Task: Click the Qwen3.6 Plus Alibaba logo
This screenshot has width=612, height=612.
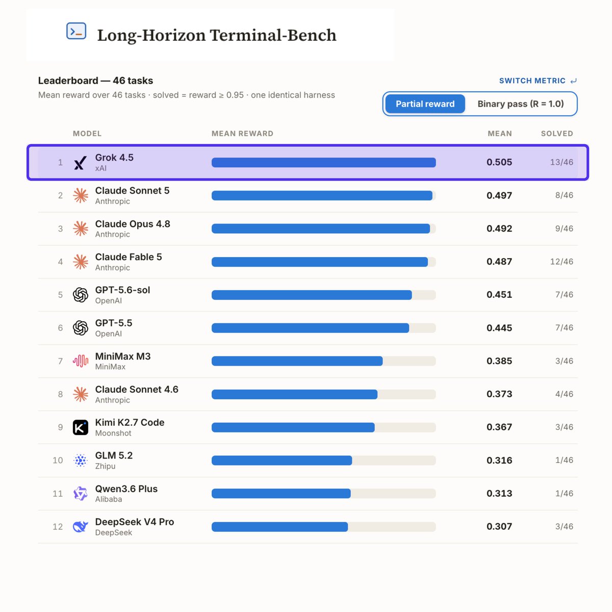Action: tap(81, 494)
